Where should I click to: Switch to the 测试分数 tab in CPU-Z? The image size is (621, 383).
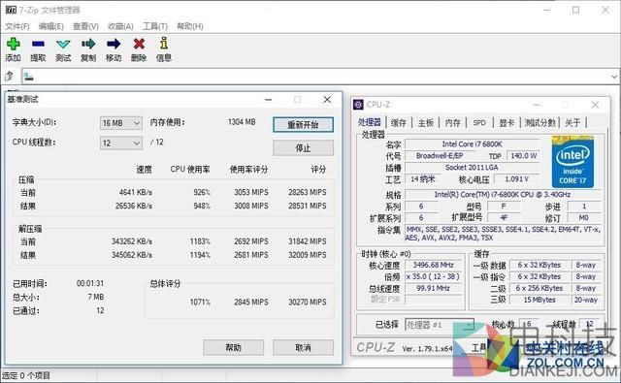coord(540,122)
